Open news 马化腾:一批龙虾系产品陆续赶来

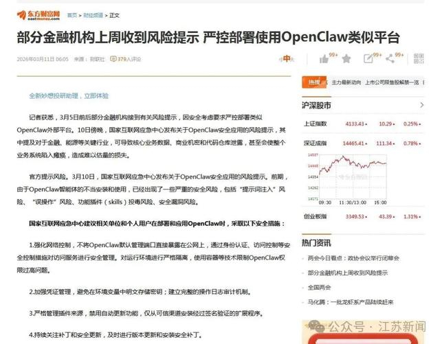(351, 302)
